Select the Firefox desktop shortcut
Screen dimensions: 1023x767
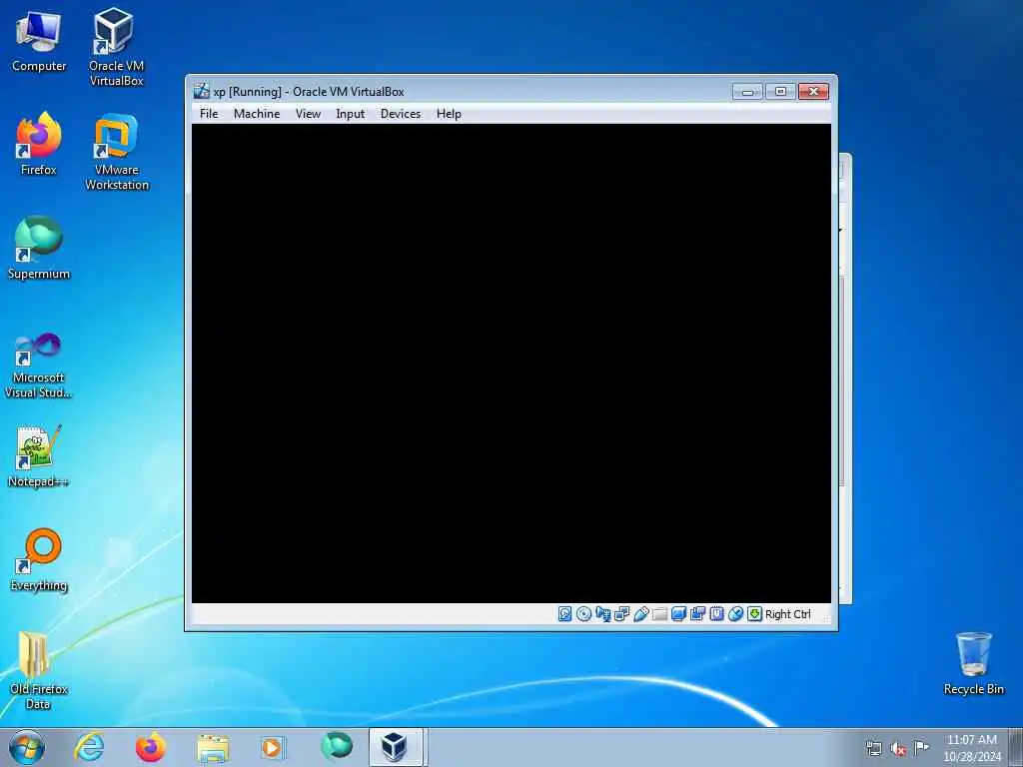(39, 144)
